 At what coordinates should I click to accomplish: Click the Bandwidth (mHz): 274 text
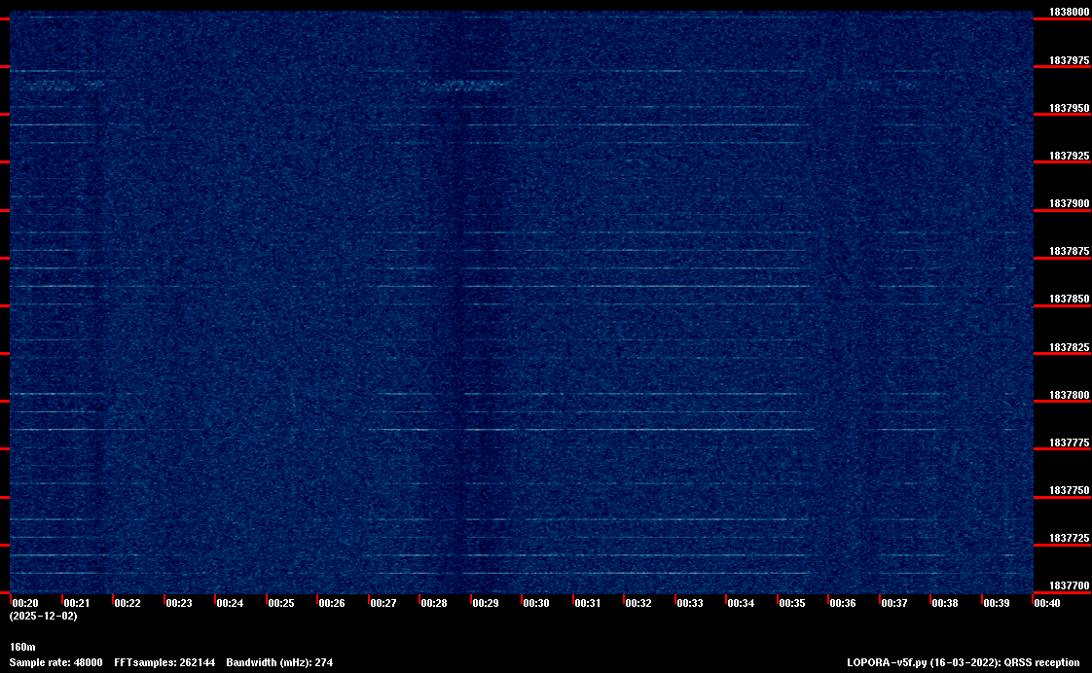click(279, 662)
